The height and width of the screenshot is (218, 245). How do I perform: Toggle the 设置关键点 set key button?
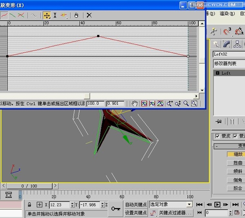click(136, 213)
